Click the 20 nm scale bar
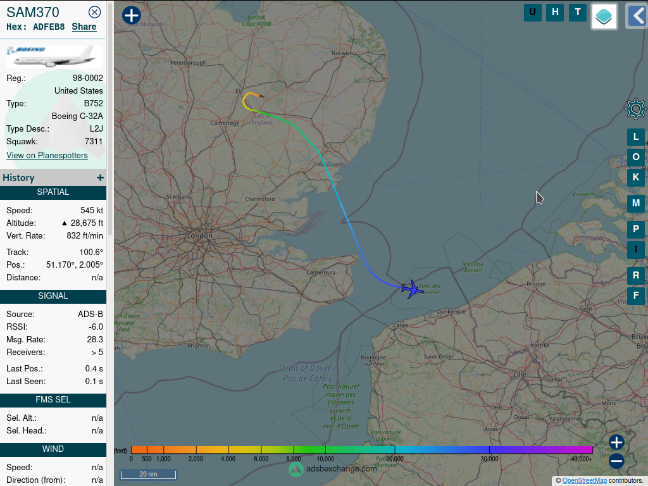The image size is (648, 486). pos(148,475)
